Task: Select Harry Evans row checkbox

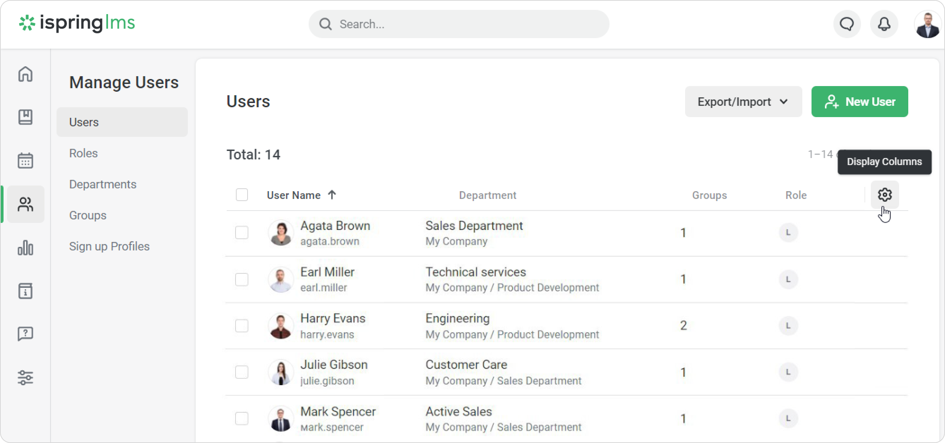Action: pyautogui.click(x=242, y=326)
